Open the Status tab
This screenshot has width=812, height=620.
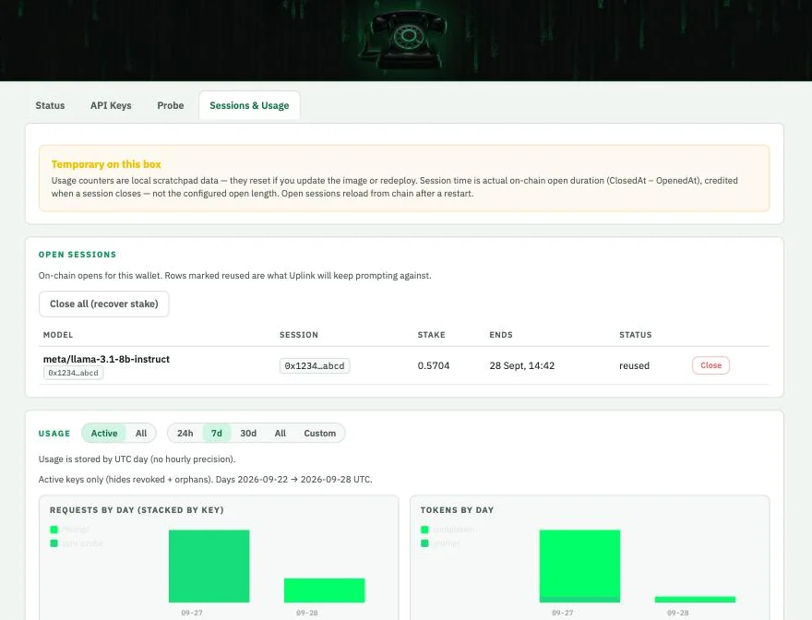[50, 106]
